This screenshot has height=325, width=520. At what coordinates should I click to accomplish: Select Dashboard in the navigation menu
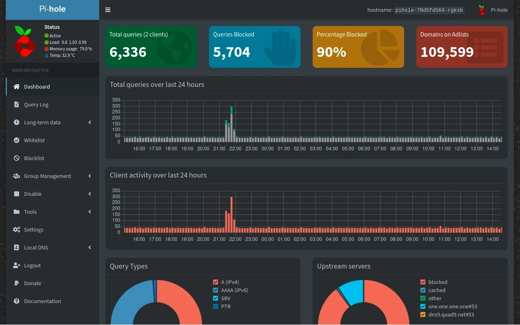(x=37, y=87)
